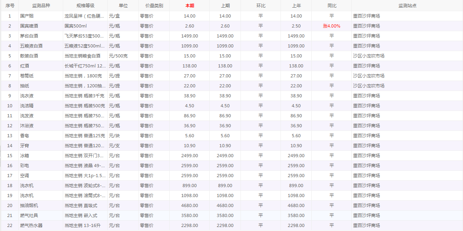Select 当地主销 瓶装3千克 specification cell
Viewport: 463px width, 231px height.
pos(84,96)
